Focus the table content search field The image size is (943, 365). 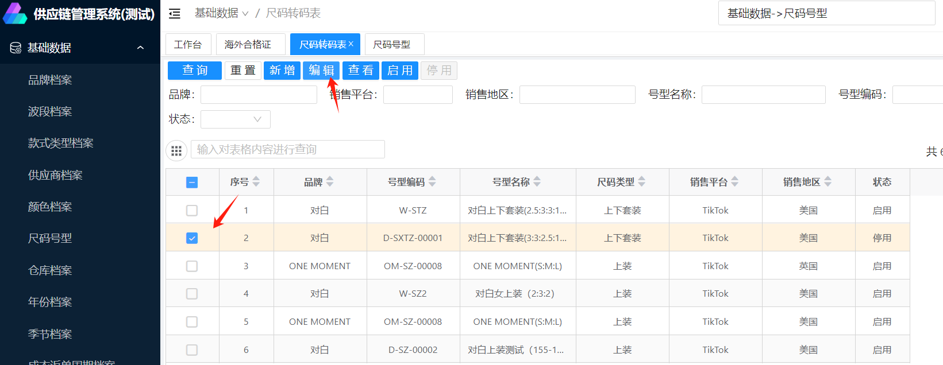pos(287,150)
